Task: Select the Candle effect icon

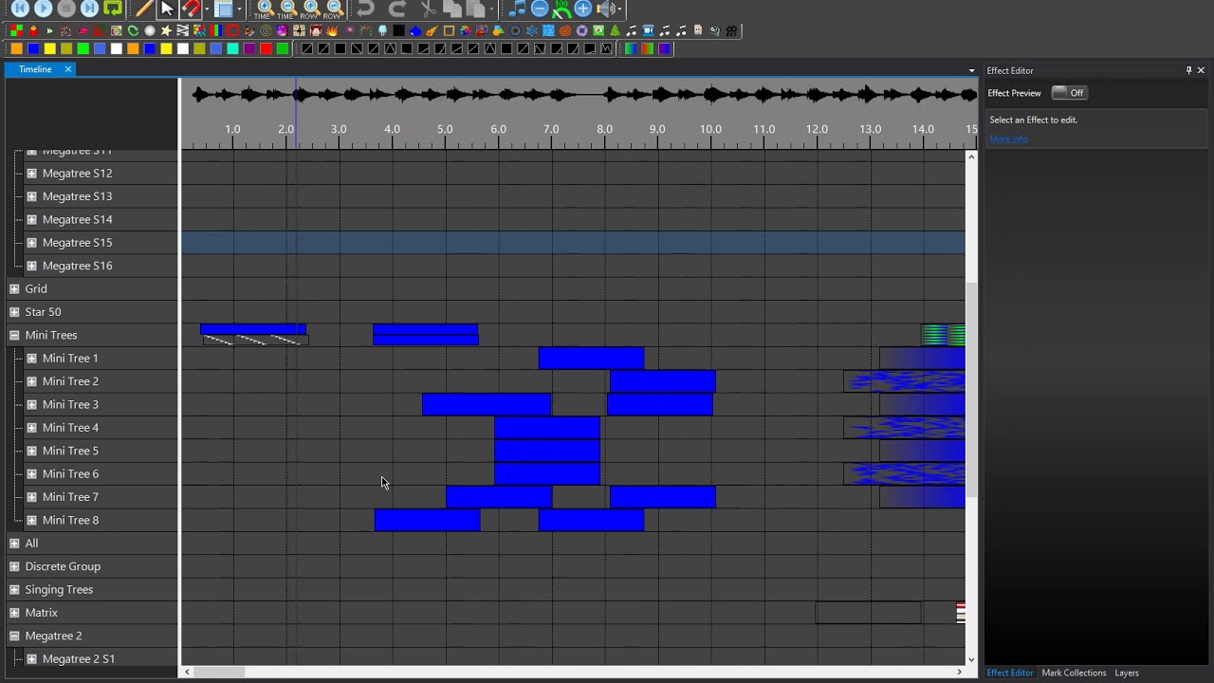Action: pos(31,30)
